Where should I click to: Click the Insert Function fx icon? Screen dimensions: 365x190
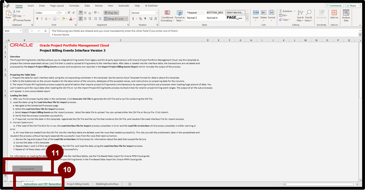pos(45,31)
